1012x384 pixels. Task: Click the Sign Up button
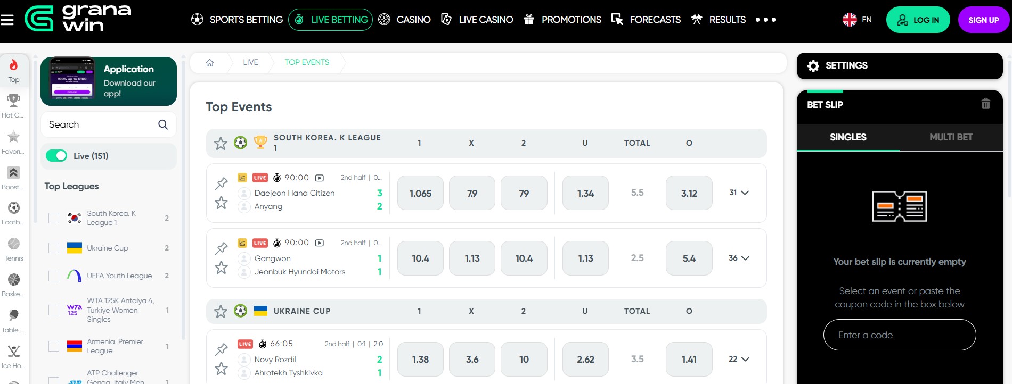tap(983, 20)
